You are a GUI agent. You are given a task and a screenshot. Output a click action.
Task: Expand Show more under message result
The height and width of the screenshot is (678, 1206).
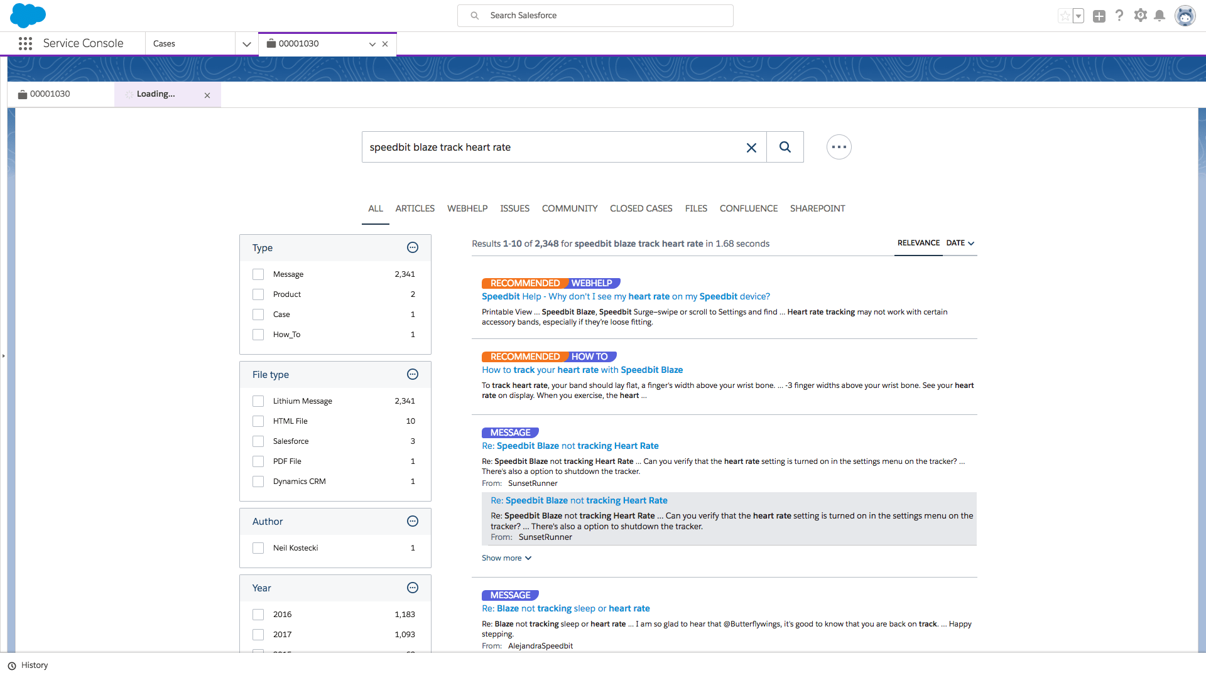click(506, 558)
